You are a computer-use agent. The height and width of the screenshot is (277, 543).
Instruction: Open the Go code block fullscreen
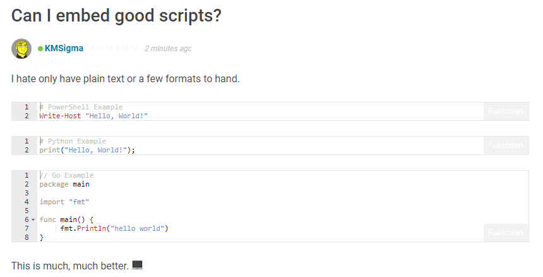(506, 233)
